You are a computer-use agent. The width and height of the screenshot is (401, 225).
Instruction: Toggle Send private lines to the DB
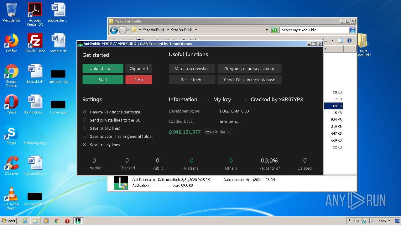pos(111,120)
